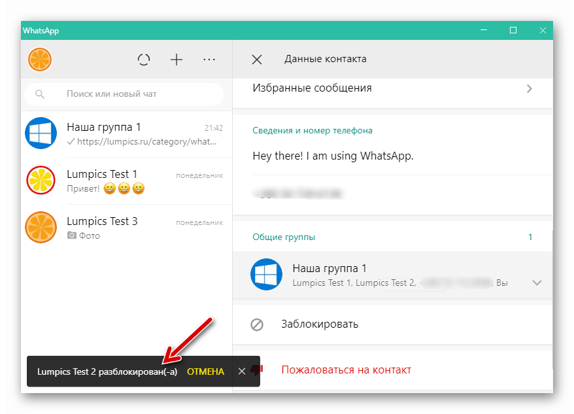
Task: Click the search magnifier icon
Action: tap(40, 94)
